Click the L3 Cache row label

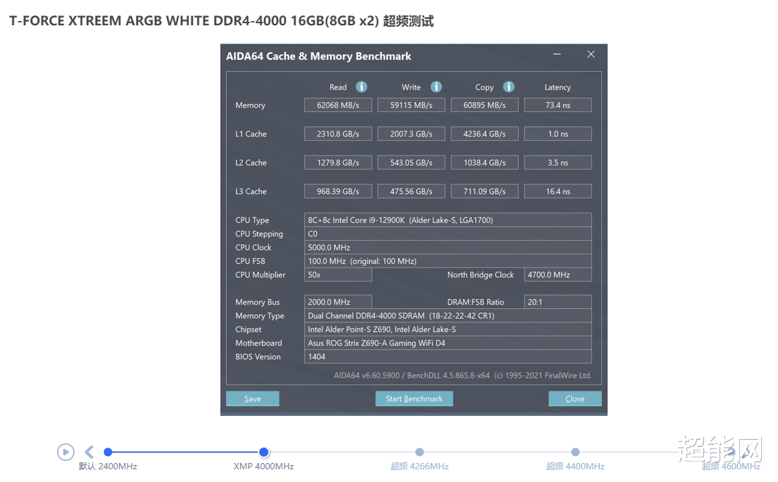pos(251,191)
